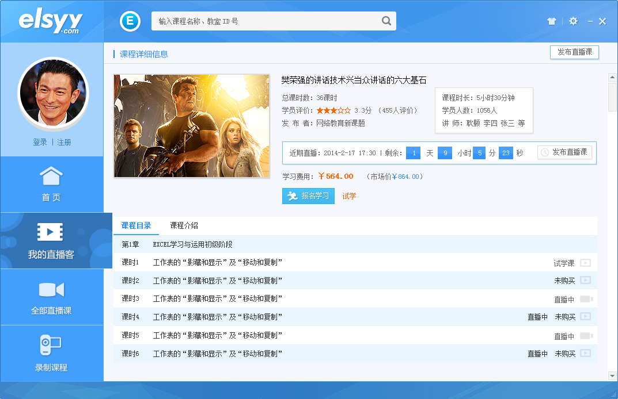
Task: Click the scrollbar down arrow
Action: pyautogui.click(x=612, y=376)
